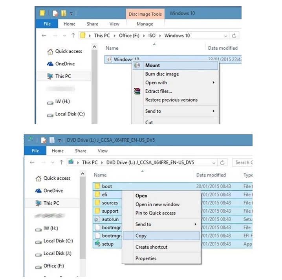Open File tab in Windows 10 window

[47, 24]
